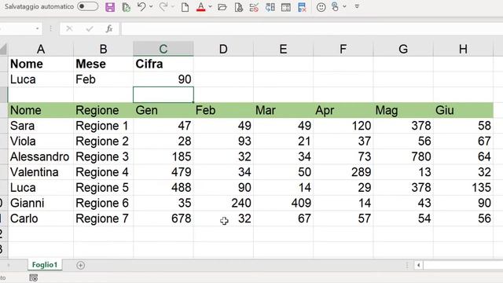Switch to the Foglio1 sheet tab
This screenshot has height=283, width=503.
tap(45, 265)
